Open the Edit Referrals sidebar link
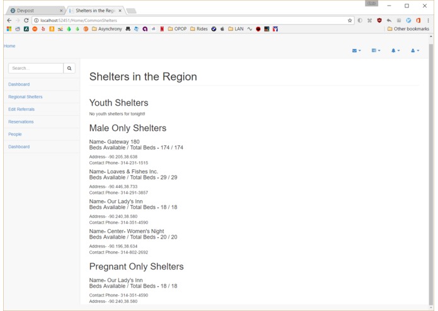The height and width of the screenshot is (311, 438). click(21, 110)
